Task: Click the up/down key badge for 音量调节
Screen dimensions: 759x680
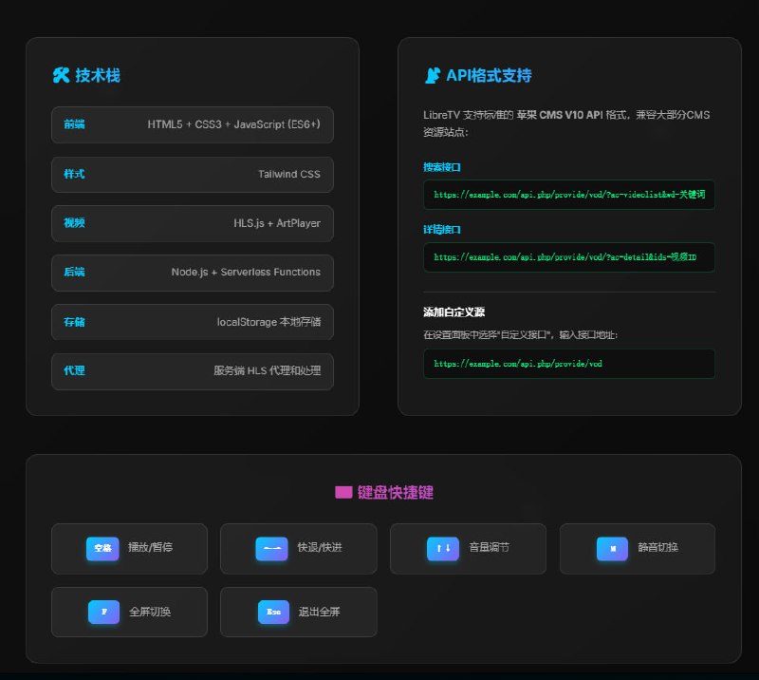Action: click(443, 548)
